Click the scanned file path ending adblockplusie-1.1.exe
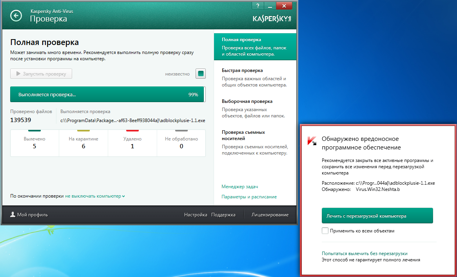The width and height of the screenshot is (457, 277). click(x=132, y=120)
